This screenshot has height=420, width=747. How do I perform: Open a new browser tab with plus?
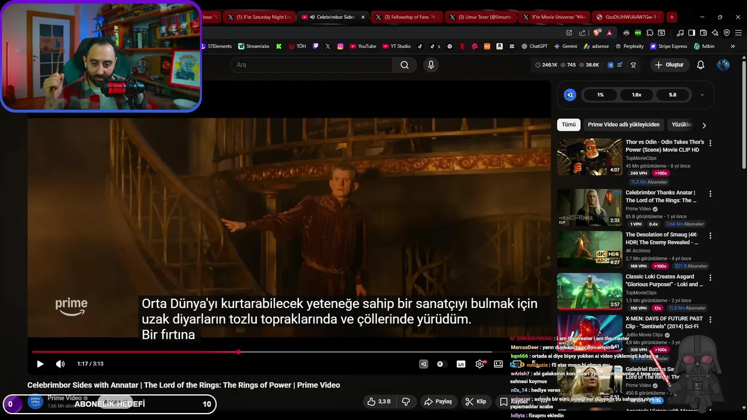tap(672, 17)
